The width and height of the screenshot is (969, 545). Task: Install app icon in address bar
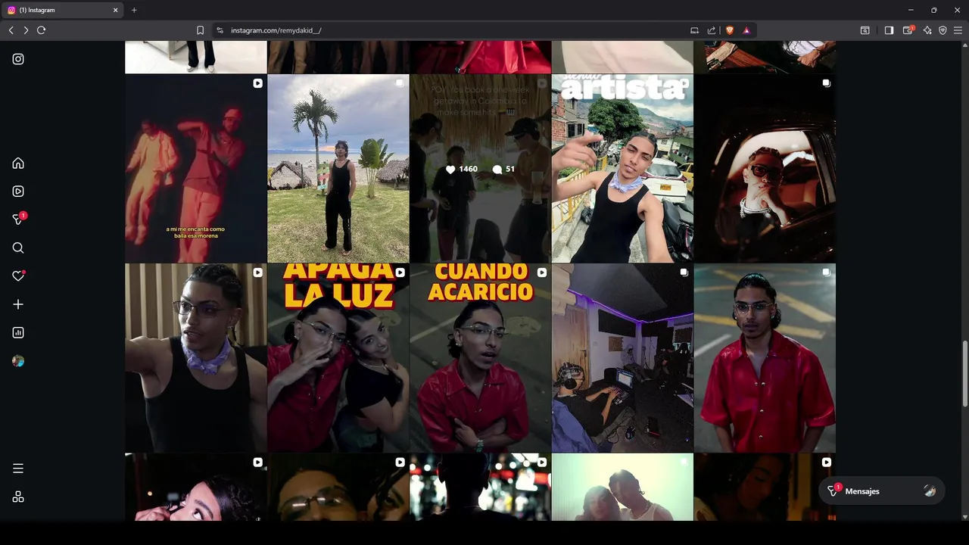(x=694, y=30)
